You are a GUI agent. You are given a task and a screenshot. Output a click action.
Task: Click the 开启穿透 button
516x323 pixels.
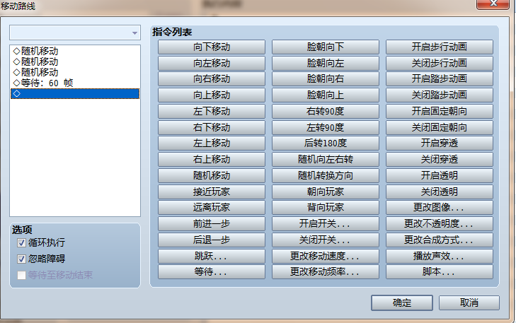pos(440,143)
